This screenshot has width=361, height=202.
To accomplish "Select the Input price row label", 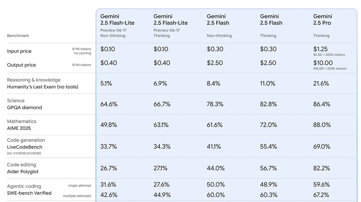I will click(x=19, y=51).
